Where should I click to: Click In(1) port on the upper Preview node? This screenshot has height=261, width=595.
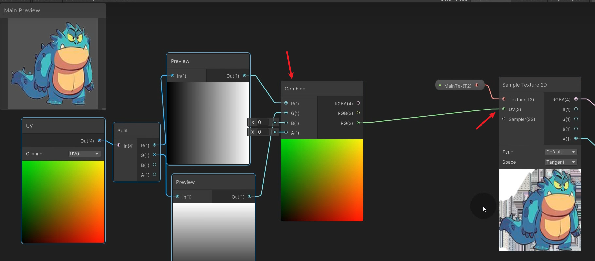click(x=172, y=75)
